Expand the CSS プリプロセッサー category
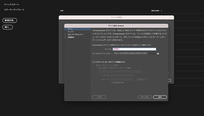 click(x=65, y=35)
